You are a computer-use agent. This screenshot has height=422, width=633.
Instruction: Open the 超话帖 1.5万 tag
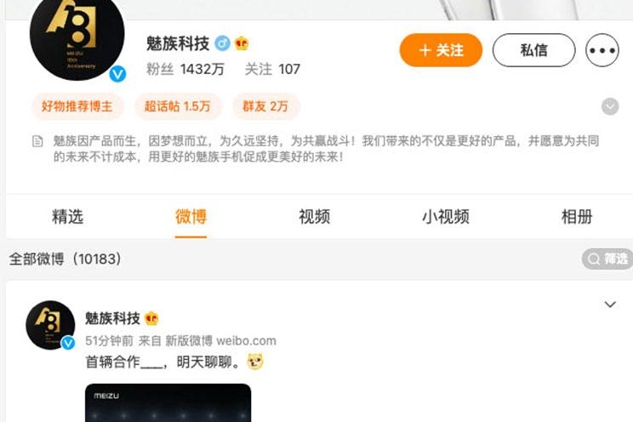(178, 106)
